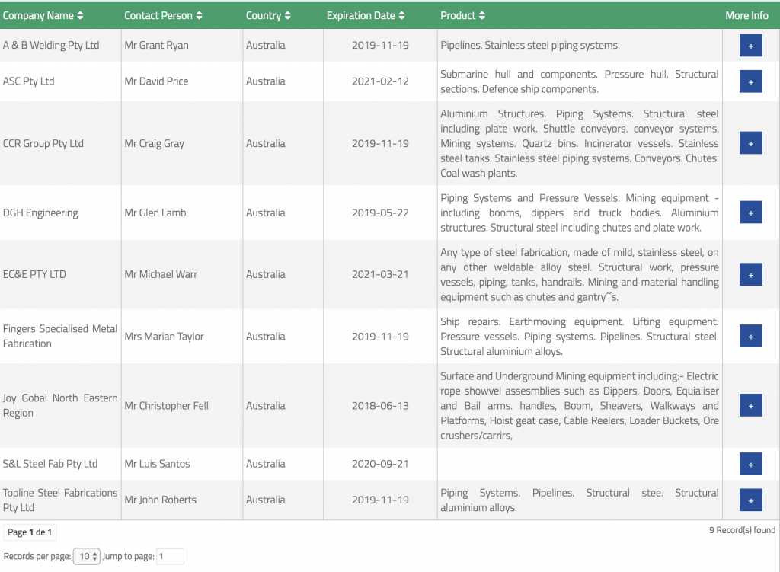Screen dimensions: 780x572
Task: Select Mr Grant Ryan contact cell
Action: pyautogui.click(x=156, y=46)
